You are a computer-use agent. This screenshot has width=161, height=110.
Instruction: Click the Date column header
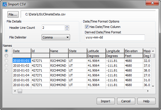[22, 51]
